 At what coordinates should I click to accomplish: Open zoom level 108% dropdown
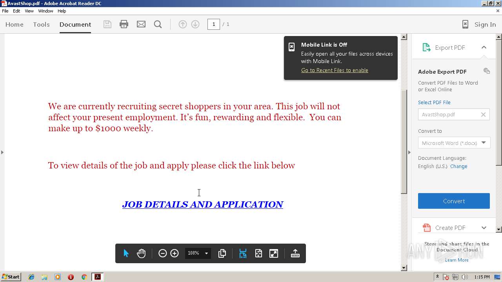point(206,253)
